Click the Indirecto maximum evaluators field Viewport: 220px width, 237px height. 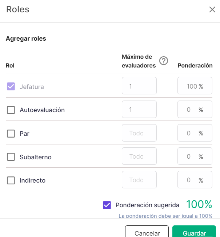[x=139, y=180]
